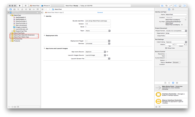
Task: Open the Find navigator magnifier icon
Action: point(18,9)
